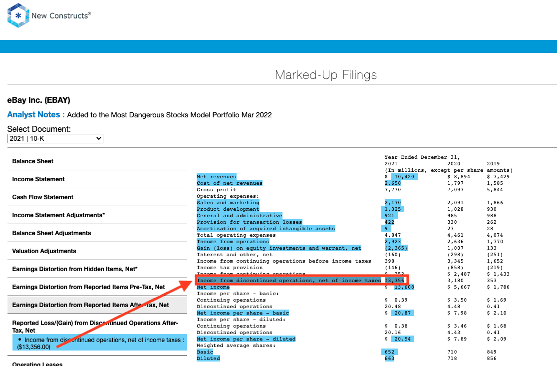Click the Analyst Notes link

coord(35,115)
